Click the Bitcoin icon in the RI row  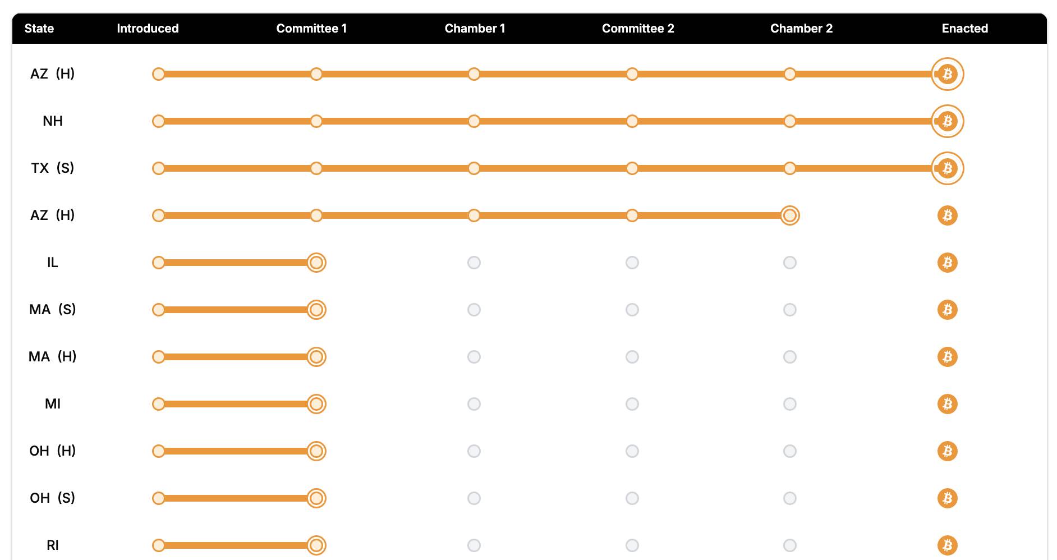click(947, 545)
